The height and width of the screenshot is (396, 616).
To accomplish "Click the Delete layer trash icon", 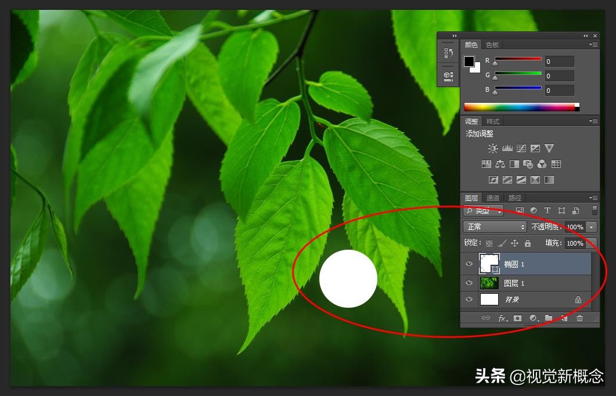I will (579, 318).
